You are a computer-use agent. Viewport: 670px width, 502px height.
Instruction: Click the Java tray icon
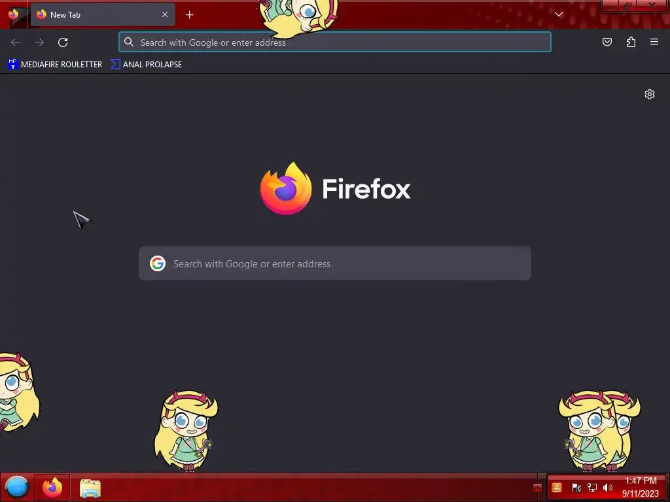point(557,488)
